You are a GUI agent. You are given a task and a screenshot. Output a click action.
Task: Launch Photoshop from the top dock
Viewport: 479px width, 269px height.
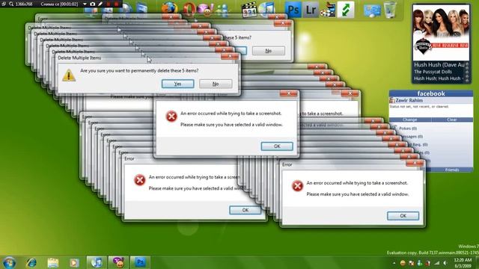click(293, 10)
